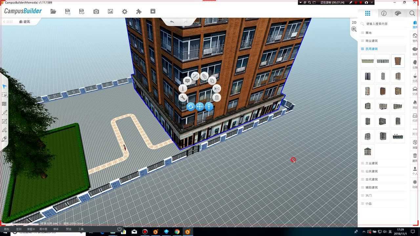The width and height of the screenshot is (420, 236).
Task: Delete the building using the trash icon
Action: click(217, 97)
